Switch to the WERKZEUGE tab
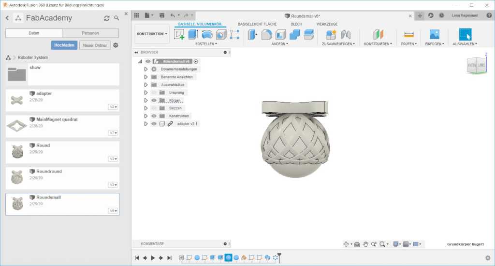This screenshot has width=495, height=266. [327, 24]
